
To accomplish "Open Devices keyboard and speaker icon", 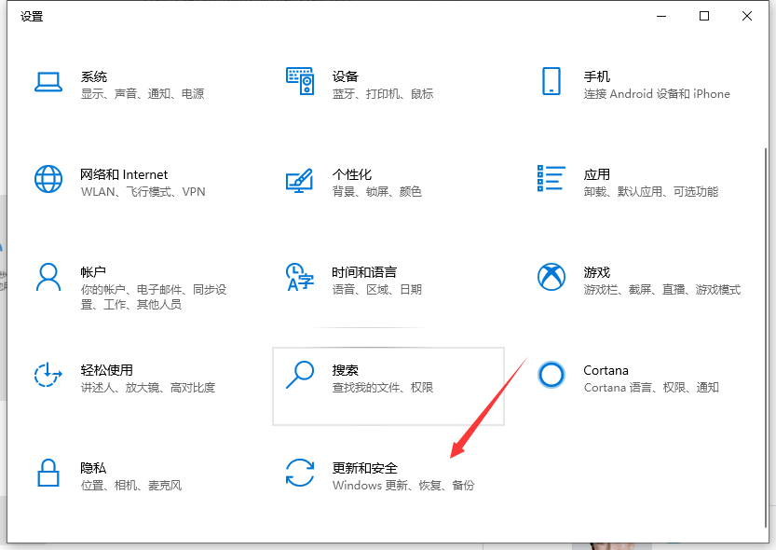I will point(300,82).
